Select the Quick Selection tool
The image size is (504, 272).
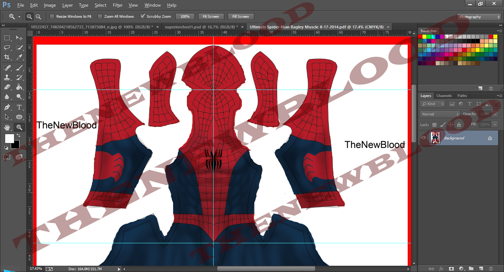click(x=19, y=47)
